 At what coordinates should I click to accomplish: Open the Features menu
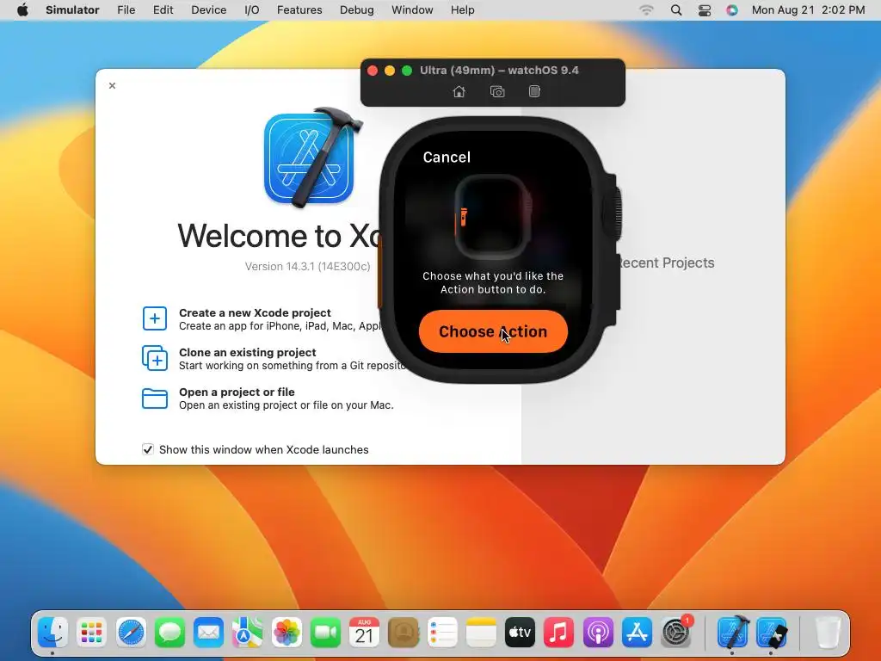click(x=299, y=10)
